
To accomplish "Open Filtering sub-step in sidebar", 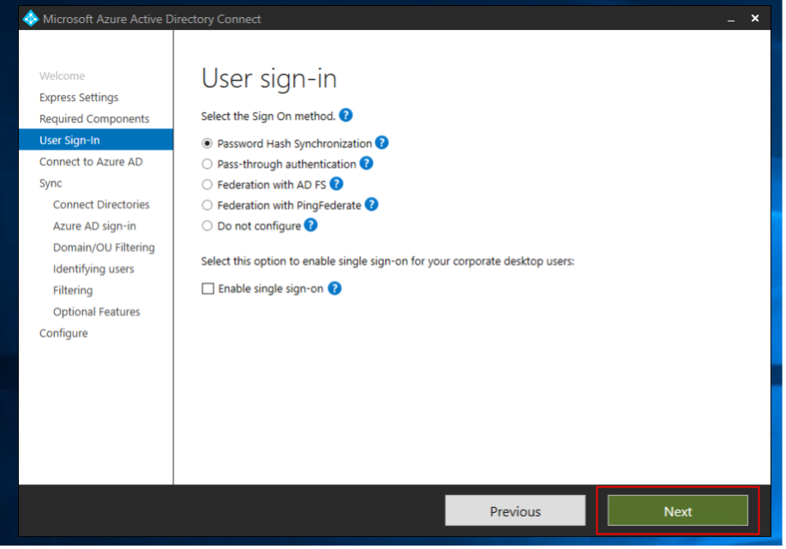I will coord(73,291).
